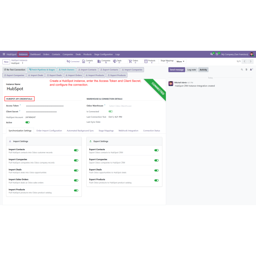Screen dimensions: 256x256
Task: Click the Activity chatter button
Action: [x=203, y=70]
